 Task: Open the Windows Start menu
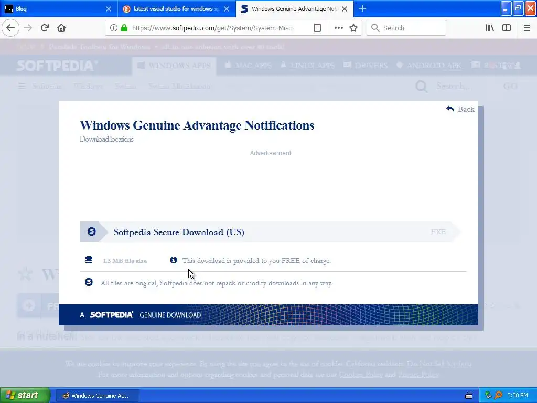click(25, 395)
